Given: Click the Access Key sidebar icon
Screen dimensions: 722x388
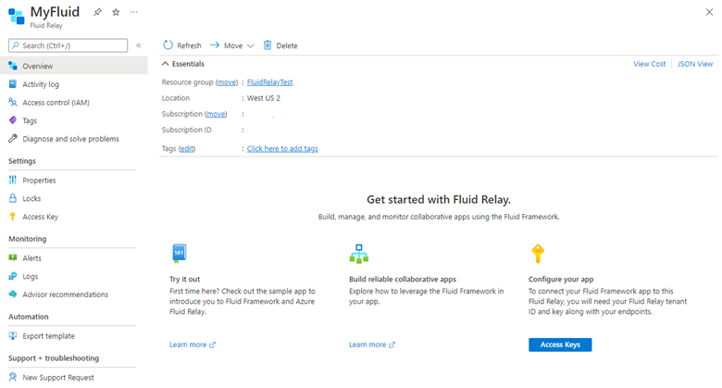Looking at the screenshot, I should (x=13, y=216).
